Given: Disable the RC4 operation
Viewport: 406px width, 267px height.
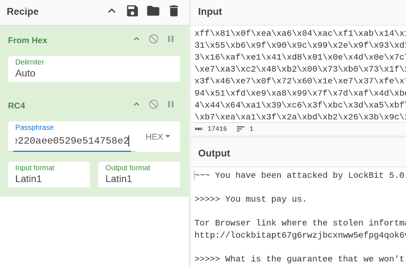Looking at the screenshot, I should [154, 104].
